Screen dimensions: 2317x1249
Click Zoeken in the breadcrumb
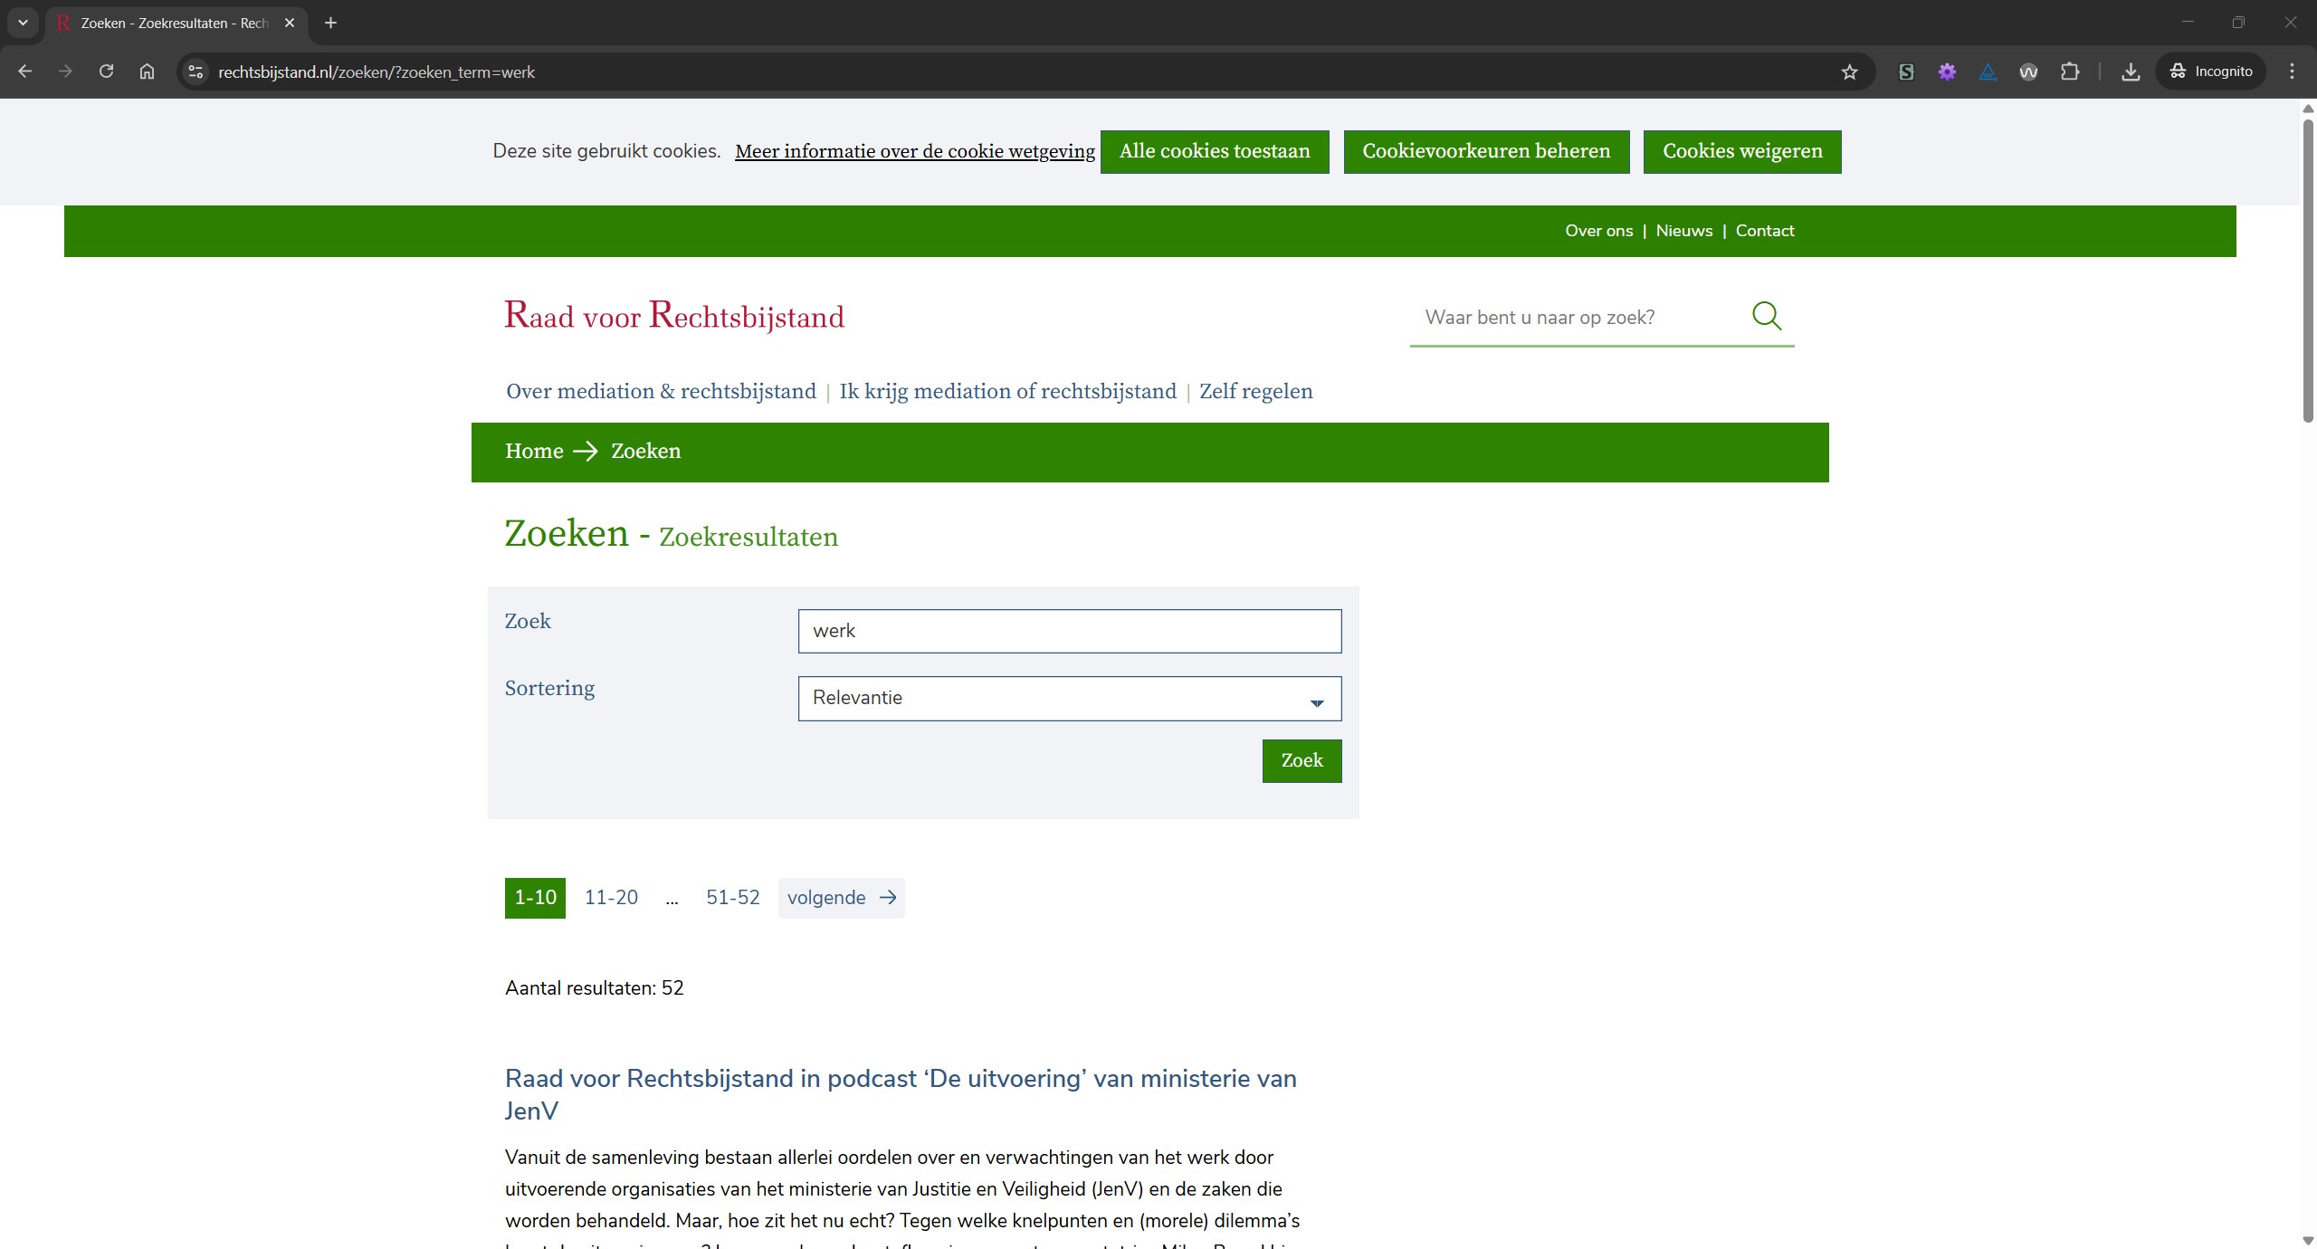point(645,451)
